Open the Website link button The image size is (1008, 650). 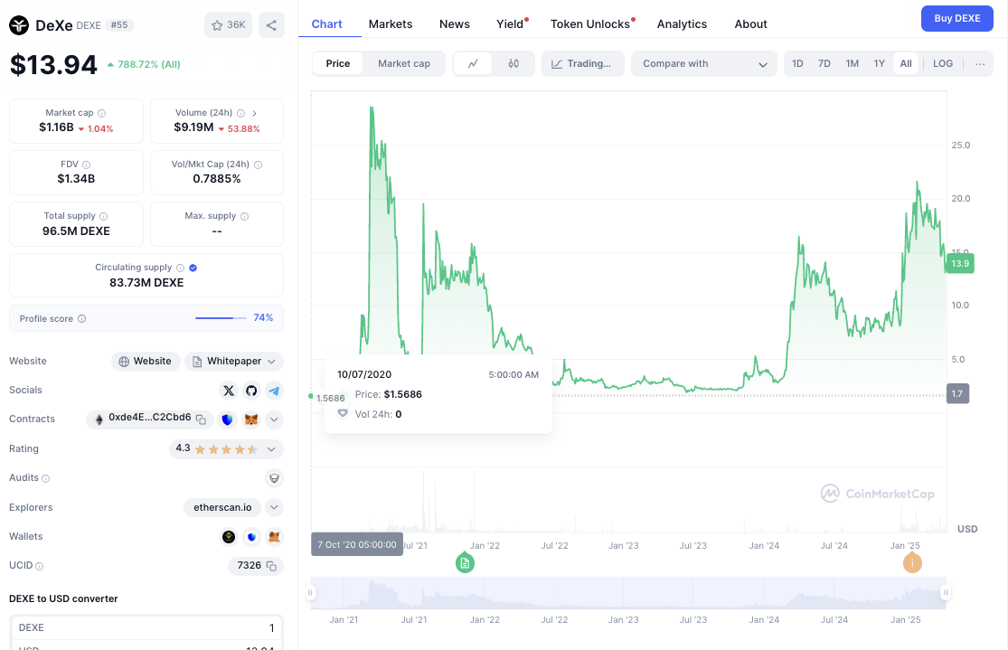146,362
